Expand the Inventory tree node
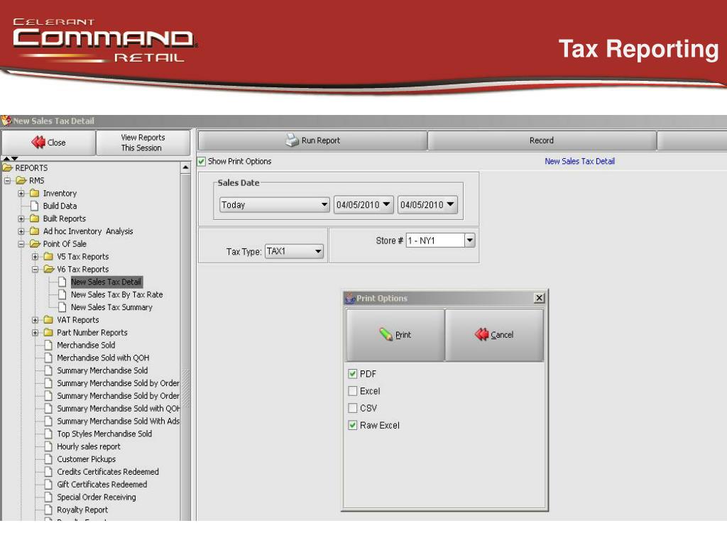Screen dimensions: 727x545 (x=21, y=193)
